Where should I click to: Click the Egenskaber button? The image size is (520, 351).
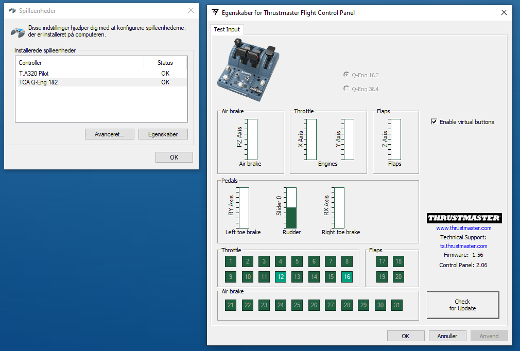pos(163,134)
